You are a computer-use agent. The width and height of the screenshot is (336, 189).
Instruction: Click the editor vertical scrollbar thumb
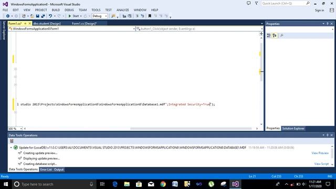[x=261, y=62]
